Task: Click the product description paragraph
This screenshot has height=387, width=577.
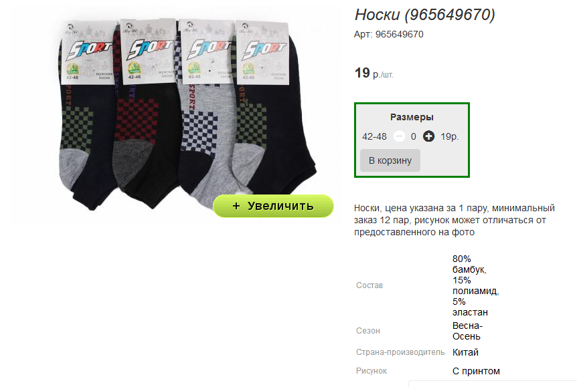Action: 455,220
